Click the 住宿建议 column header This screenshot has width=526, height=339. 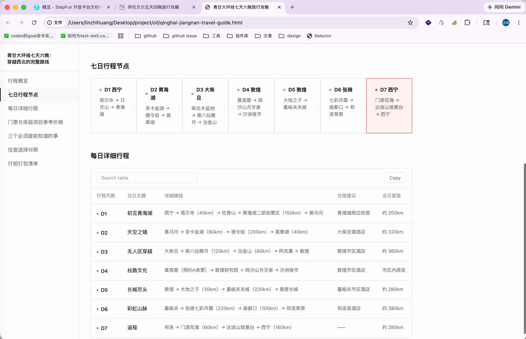pos(347,196)
